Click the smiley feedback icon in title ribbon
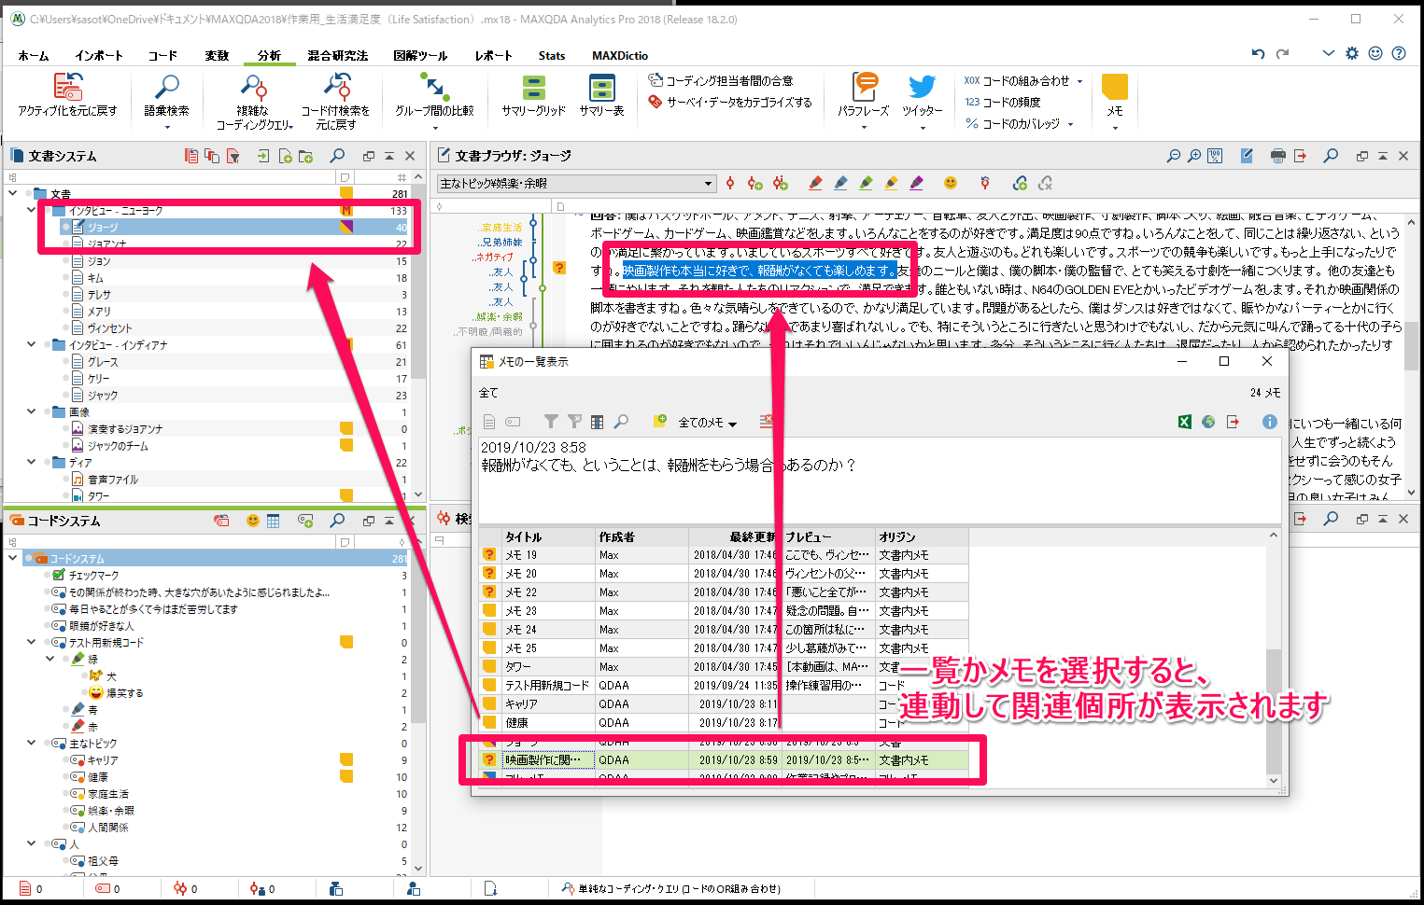 click(x=1375, y=53)
